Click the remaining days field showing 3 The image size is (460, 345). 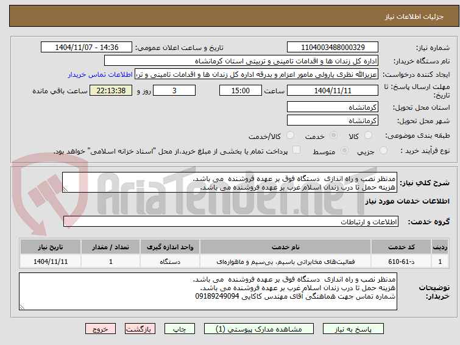[174, 90]
